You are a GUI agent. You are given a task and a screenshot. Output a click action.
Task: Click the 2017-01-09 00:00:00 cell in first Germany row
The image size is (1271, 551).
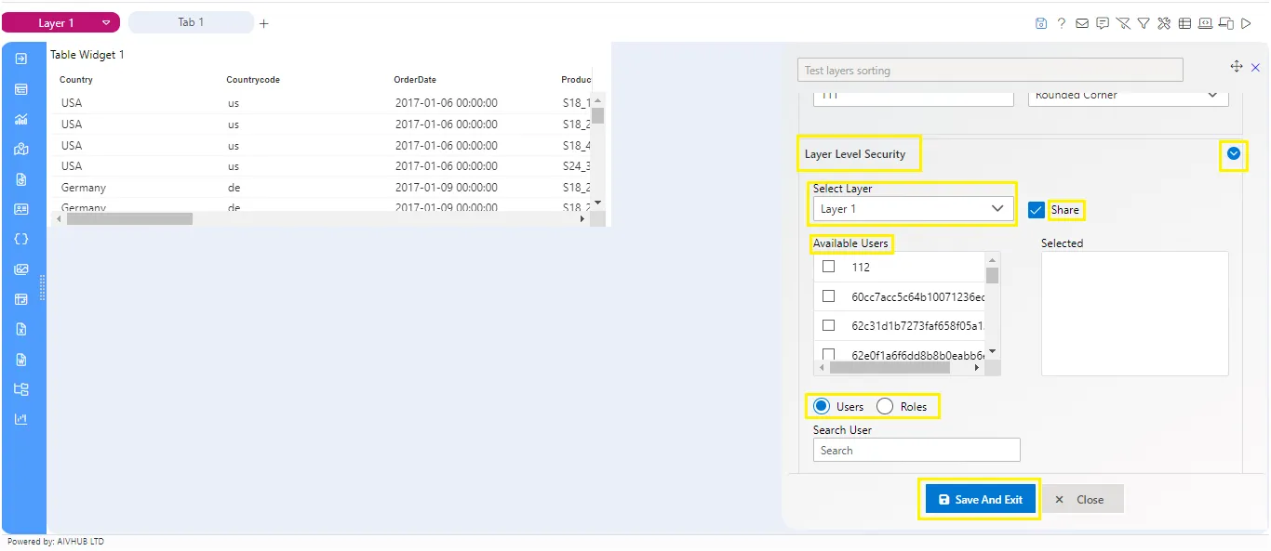click(447, 188)
